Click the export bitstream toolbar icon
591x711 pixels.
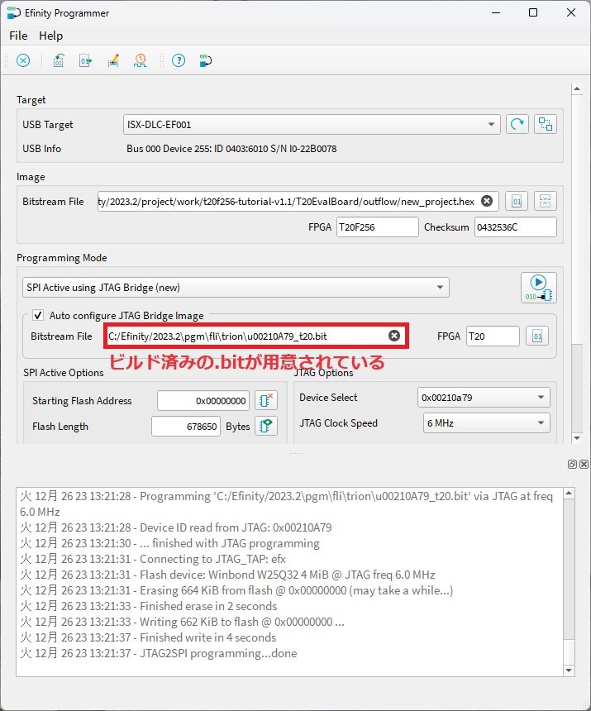pyautogui.click(x=86, y=60)
